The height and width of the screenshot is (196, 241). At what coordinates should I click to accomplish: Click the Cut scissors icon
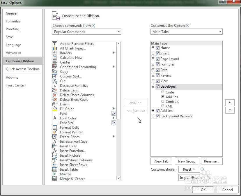[54, 81]
